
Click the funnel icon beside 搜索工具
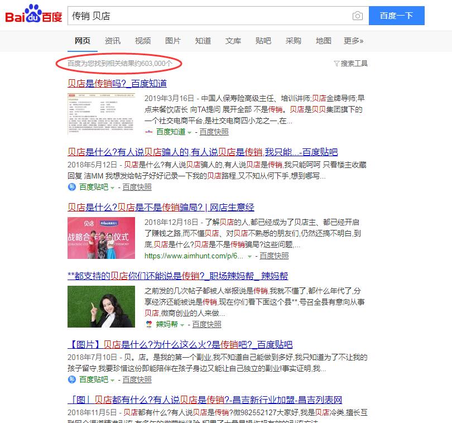[336, 64]
